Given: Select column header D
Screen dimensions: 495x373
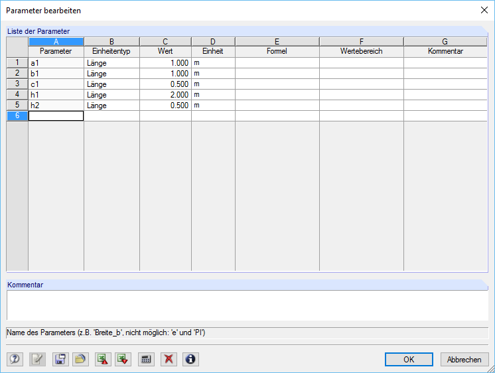Looking at the screenshot, I should click(213, 42).
